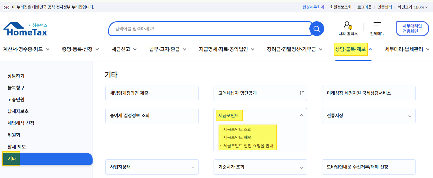Image resolution: width=433 pixels, height=178 pixels.
Task: Open 세금포인트 조회 link
Action: point(237,129)
